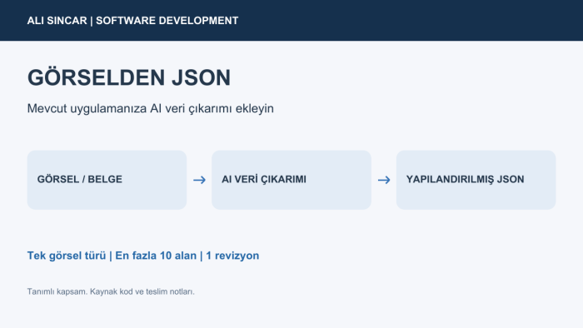Click the arrow before "YAPILANDIRILMIŞ JSON" card
The width and height of the screenshot is (583, 328).
click(384, 180)
